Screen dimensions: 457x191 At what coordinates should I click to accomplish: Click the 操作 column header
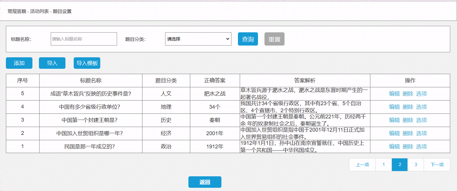[x=410, y=81]
